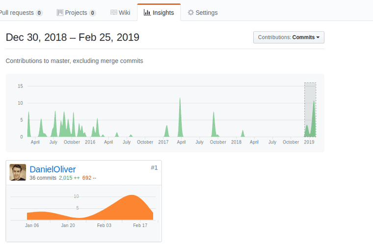Click the 692 -- deletions text

pos(89,178)
